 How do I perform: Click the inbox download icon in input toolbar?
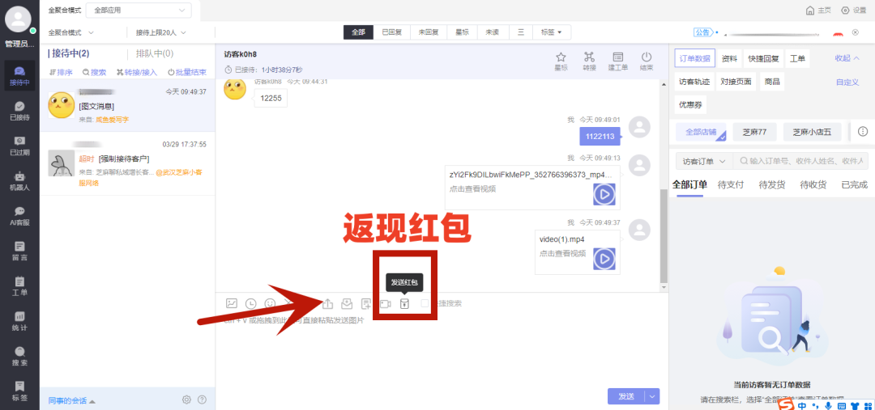[347, 303]
